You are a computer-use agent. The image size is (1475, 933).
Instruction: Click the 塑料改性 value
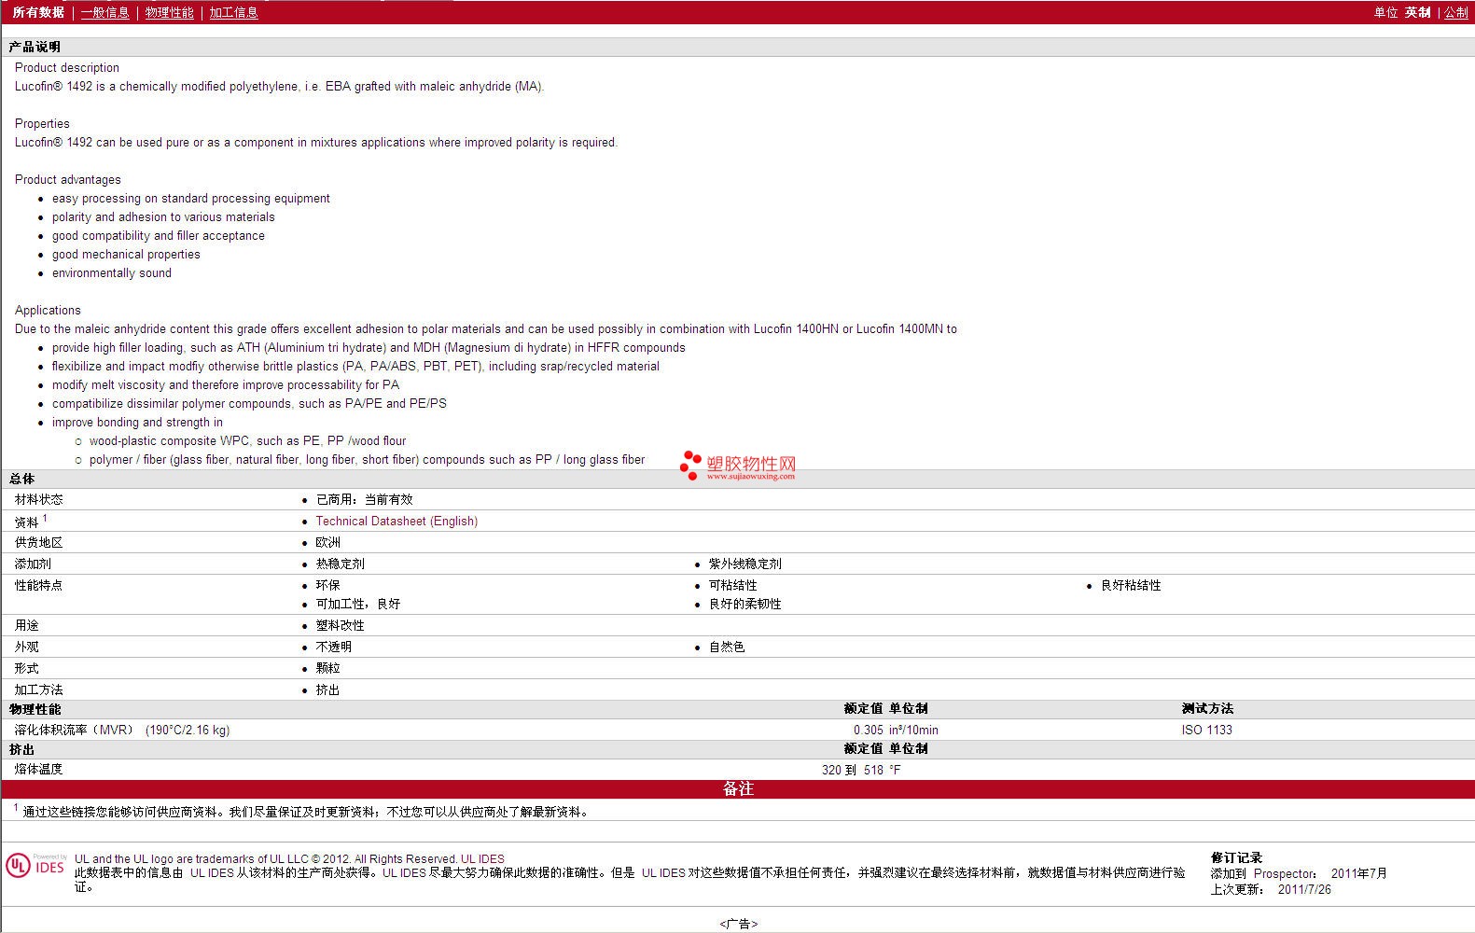[x=340, y=625]
